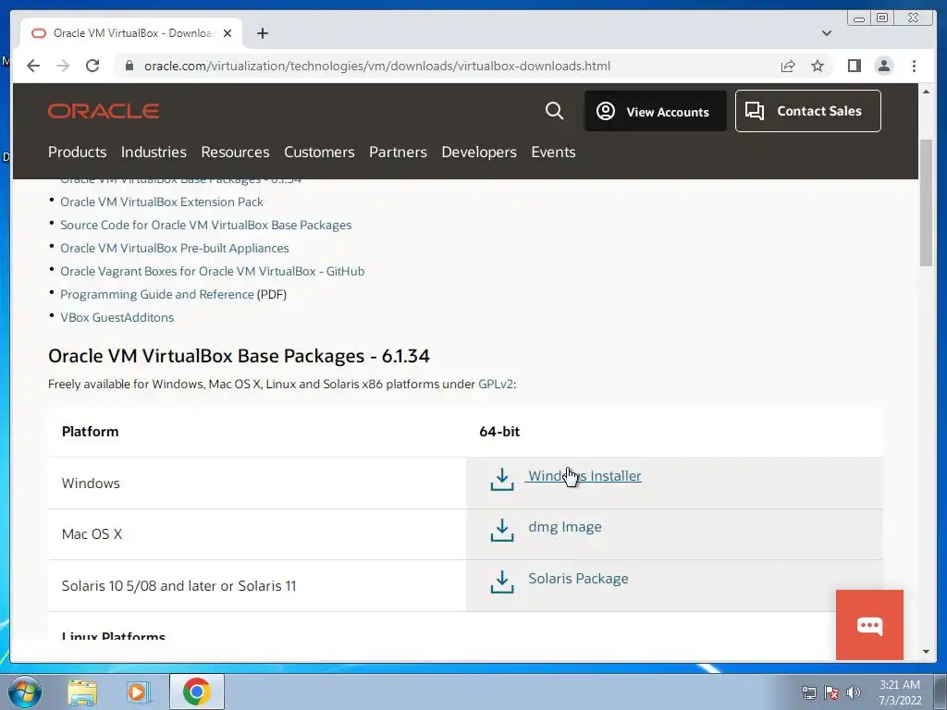
Task: Open the Partners menu
Action: pos(398,153)
